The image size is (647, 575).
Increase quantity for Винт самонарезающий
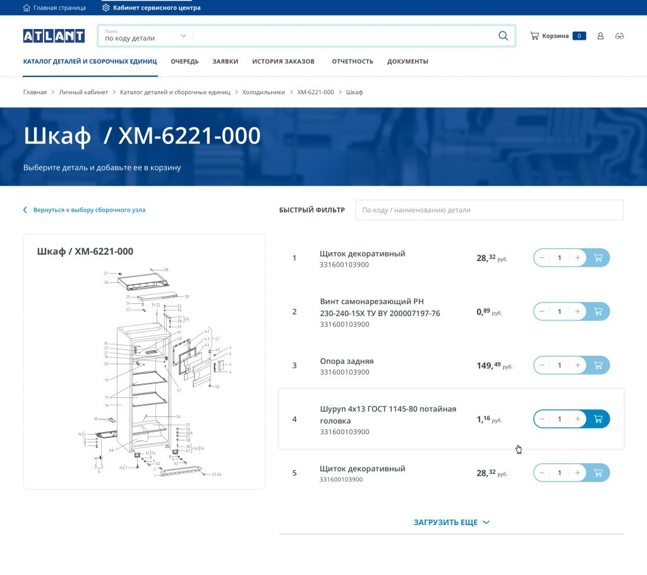click(x=577, y=312)
